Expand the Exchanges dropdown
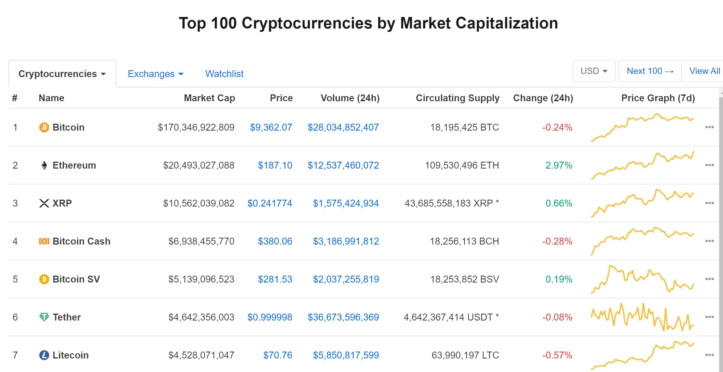Image resolution: width=723 pixels, height=372 pixels. coord(156,74)
